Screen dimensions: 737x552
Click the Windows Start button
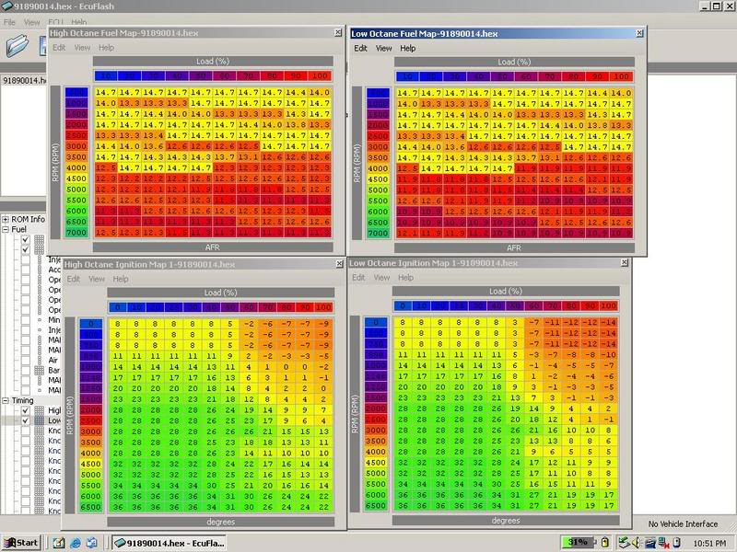coord(21,543)
